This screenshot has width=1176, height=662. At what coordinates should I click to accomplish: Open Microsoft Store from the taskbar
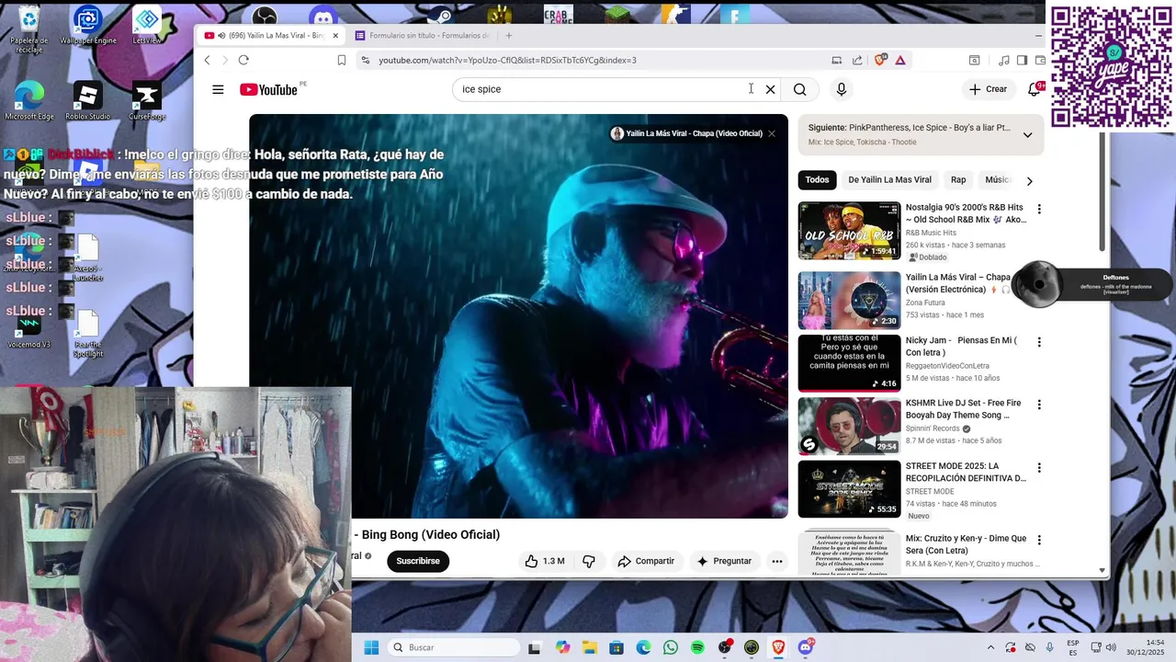click(616, 647)
